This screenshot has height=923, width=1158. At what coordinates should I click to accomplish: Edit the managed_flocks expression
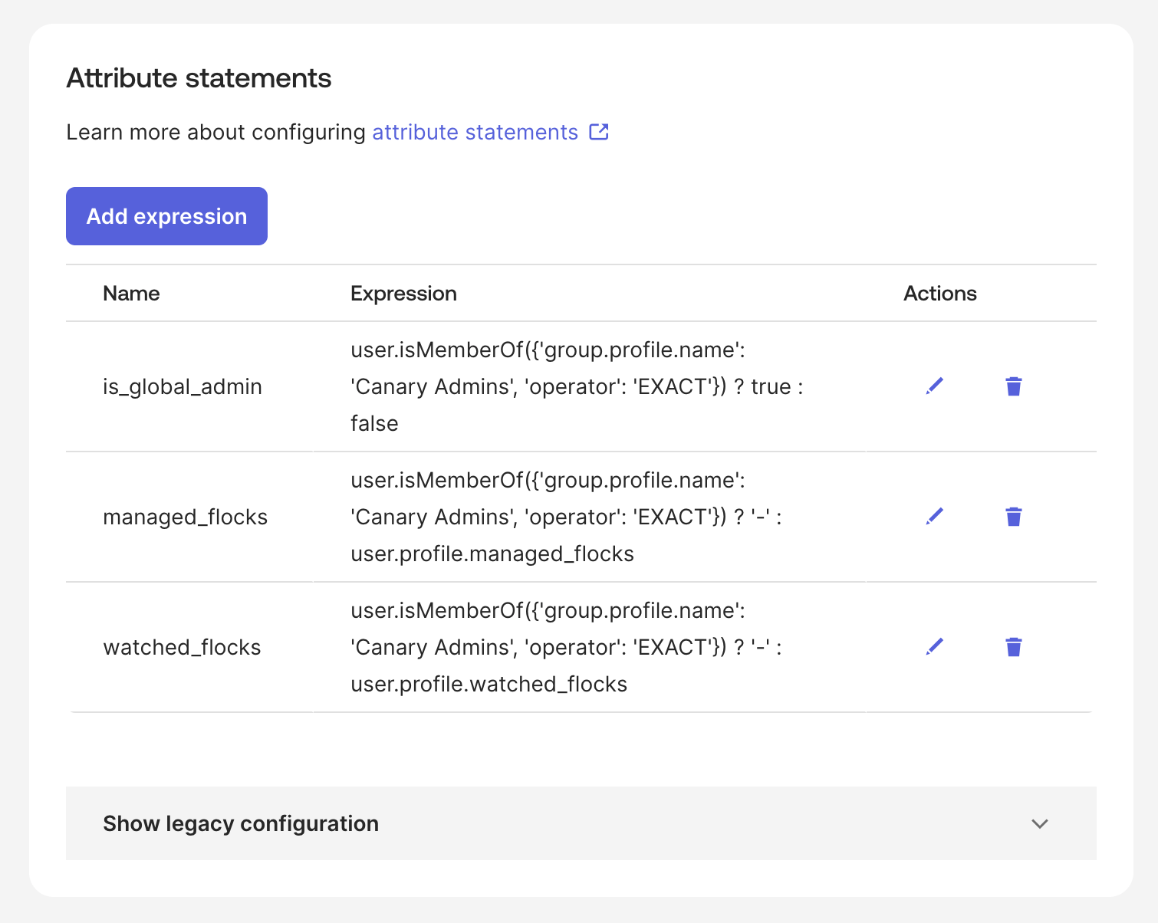point(934,517)
